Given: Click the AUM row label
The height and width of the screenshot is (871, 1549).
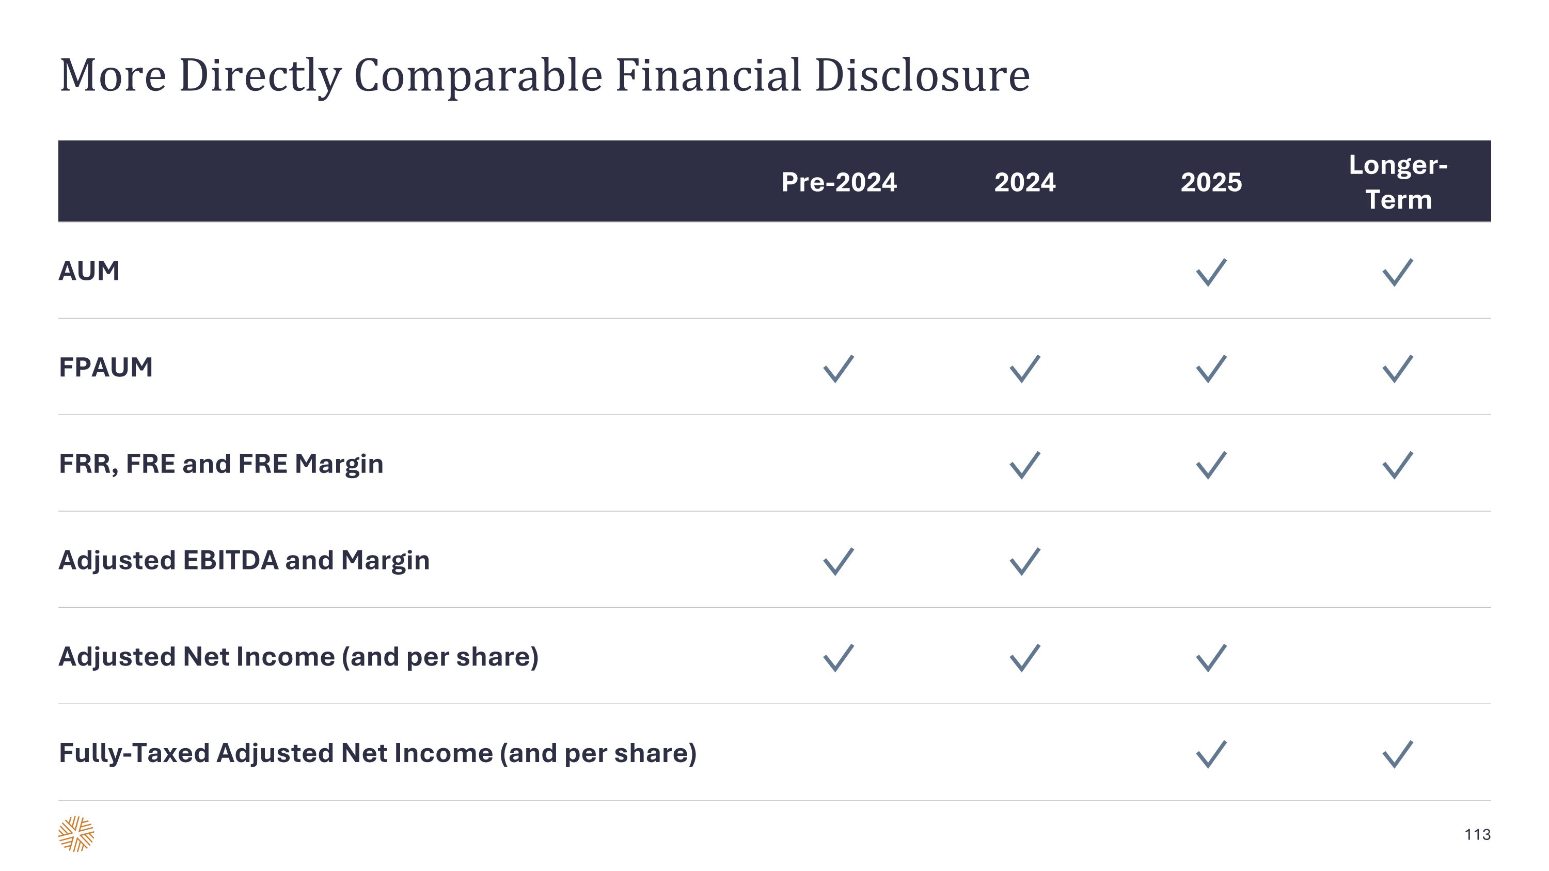Looking at the screenshot, I should click(x=89, y=271).
